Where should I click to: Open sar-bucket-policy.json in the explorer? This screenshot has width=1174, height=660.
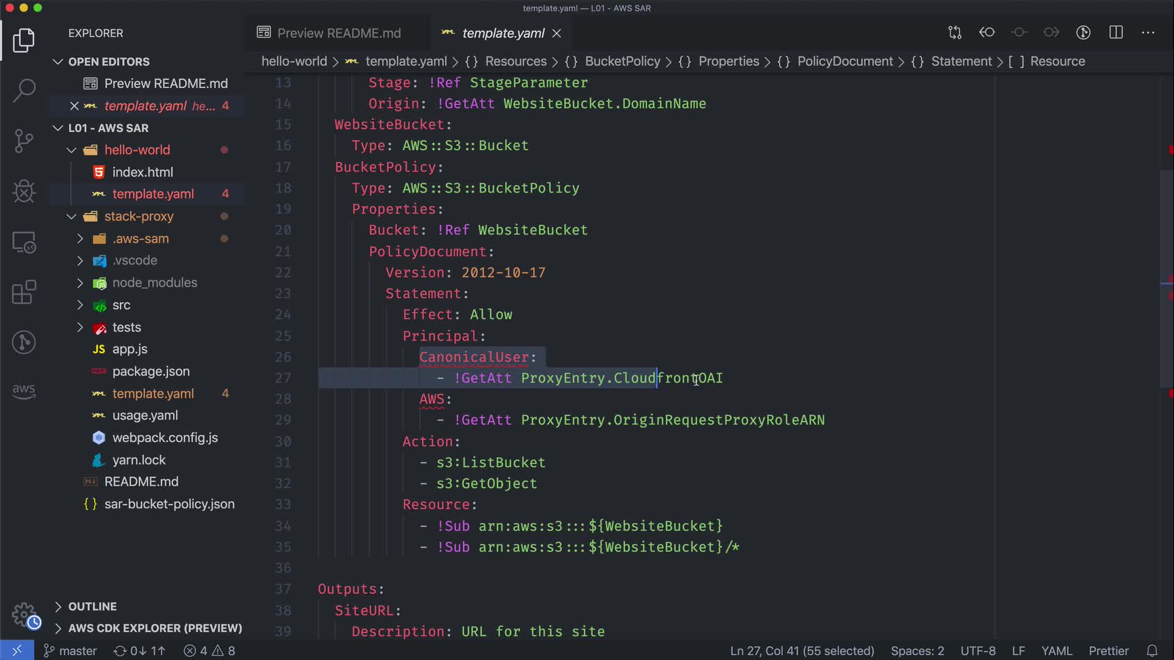point(169,504)
